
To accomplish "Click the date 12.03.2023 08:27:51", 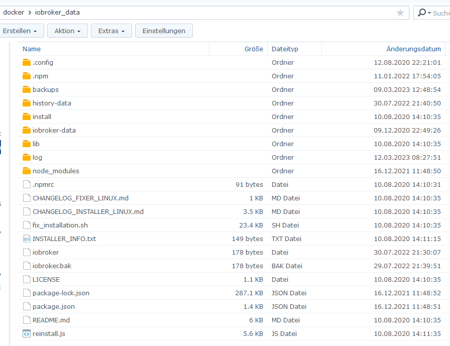I will (x=407, y=157).
